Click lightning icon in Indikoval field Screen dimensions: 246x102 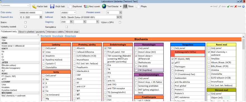point(118,17)
